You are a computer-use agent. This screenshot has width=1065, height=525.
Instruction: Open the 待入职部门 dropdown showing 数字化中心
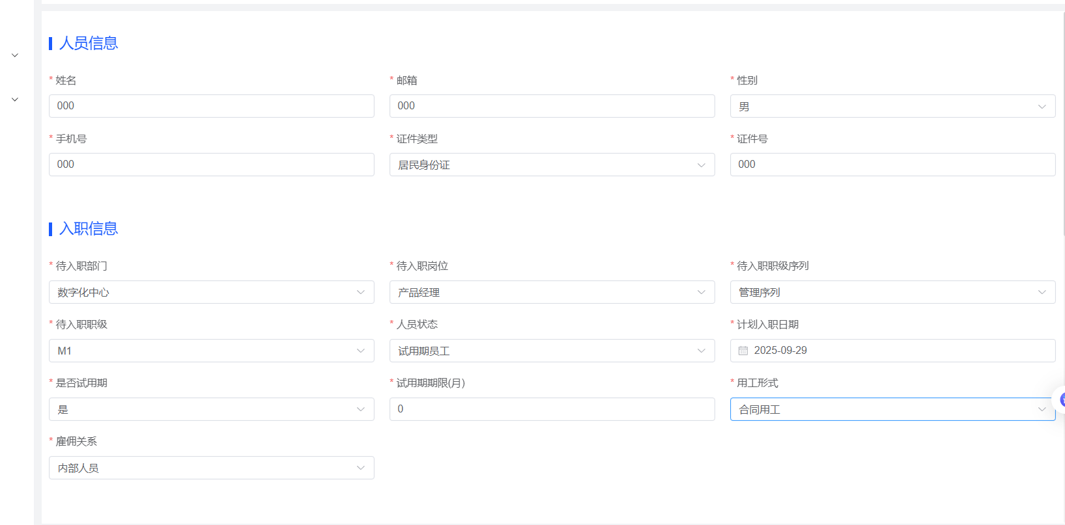click(x=211, y=292)
